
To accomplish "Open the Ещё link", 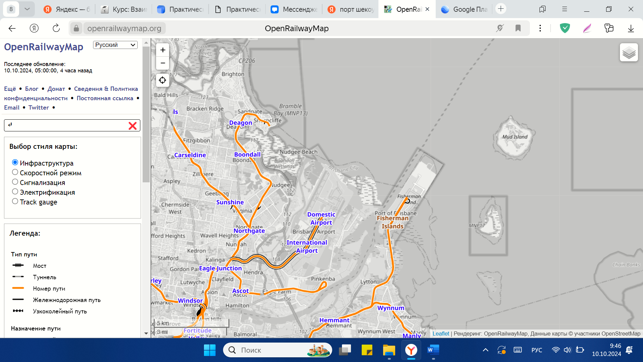I will click(10, 89).
